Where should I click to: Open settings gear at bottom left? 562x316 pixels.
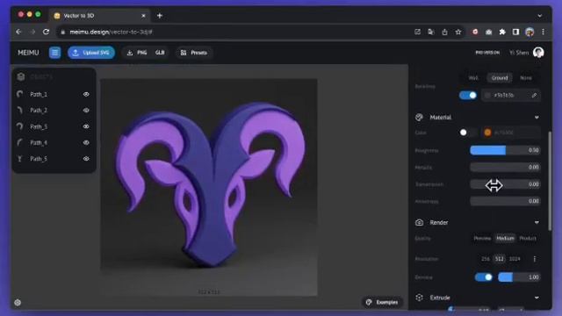coord(18,303)
